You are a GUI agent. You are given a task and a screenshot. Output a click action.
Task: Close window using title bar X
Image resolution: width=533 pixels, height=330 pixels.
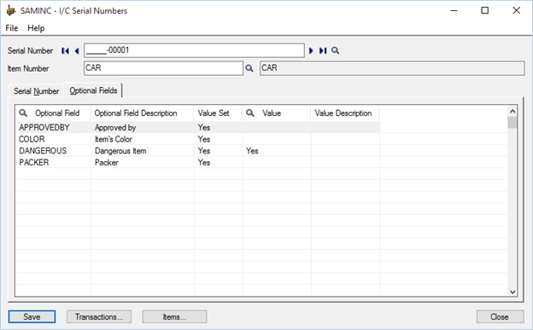pos(516,10)
